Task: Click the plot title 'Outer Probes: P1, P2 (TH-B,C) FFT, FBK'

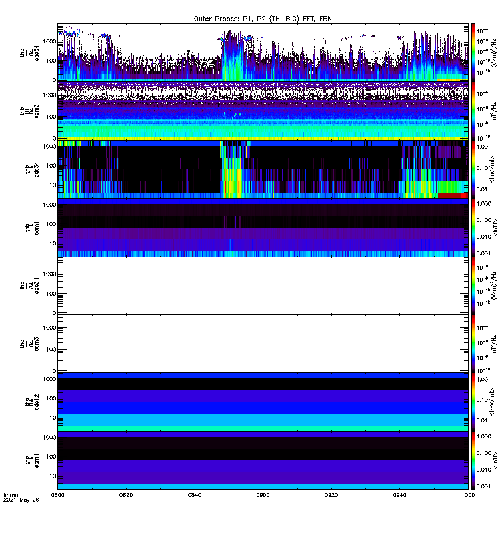Action: (263, 19)
